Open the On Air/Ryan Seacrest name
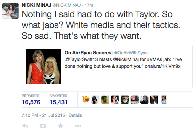 pos(89,53)
